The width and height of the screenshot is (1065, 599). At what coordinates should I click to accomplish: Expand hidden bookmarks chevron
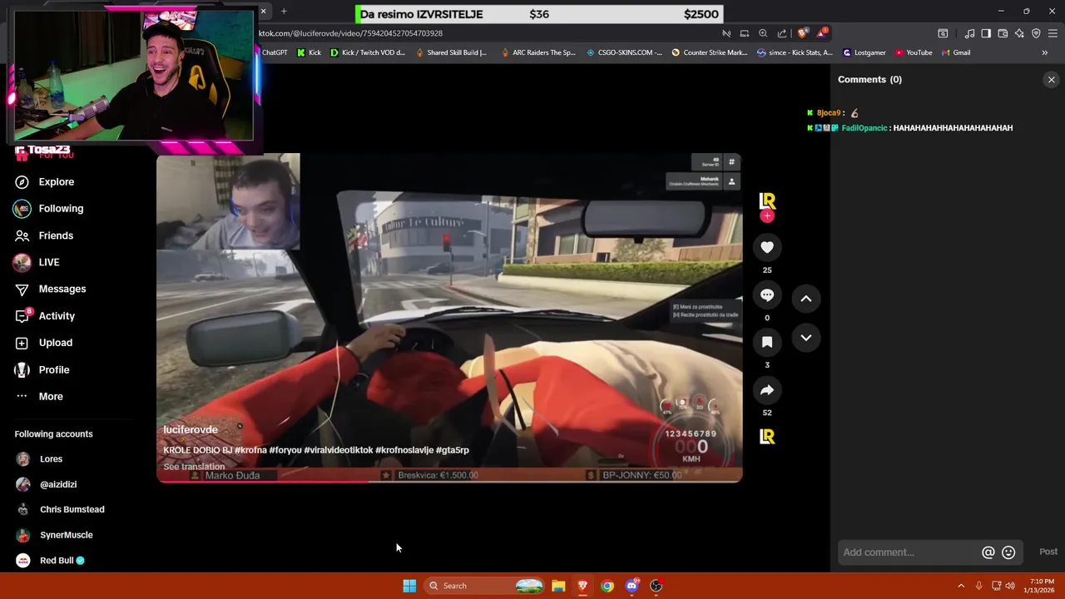click(x=1045, y=52)
